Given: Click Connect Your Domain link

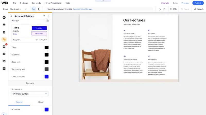Looking at the screenshot, I should tap(83, 9).
